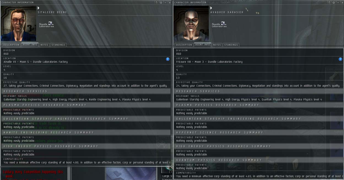This screenshot has width=344, height=180.
Task: Pin the Sitaleere Beene character information window
Action: (156, 2)
